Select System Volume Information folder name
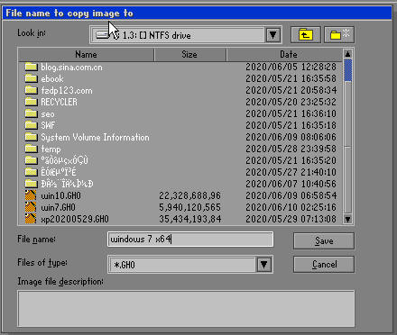This screenshot has height=335, width=397. [x=95, y=138]
